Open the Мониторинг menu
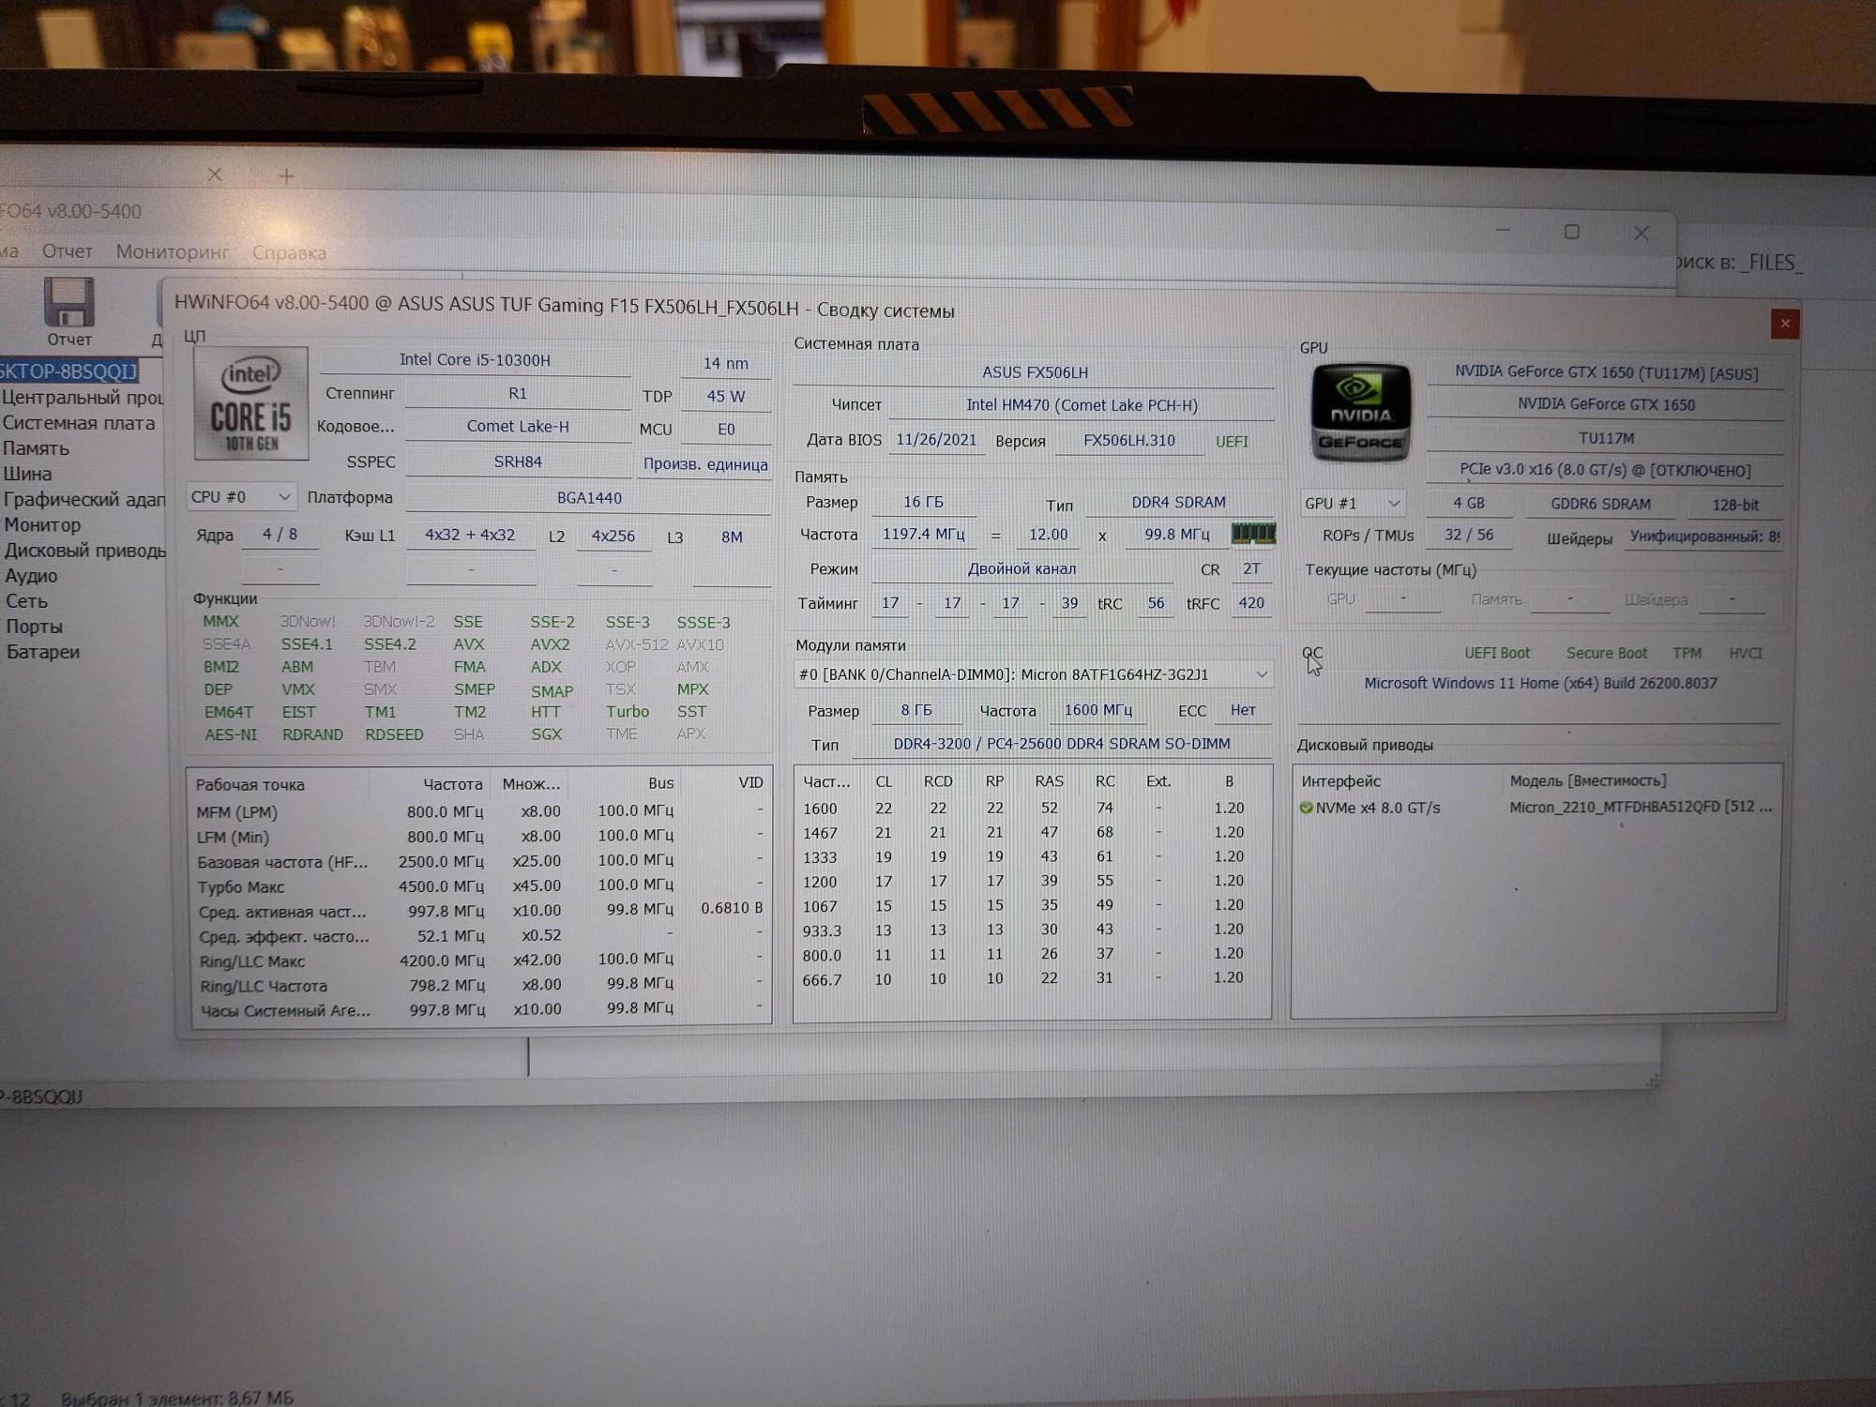The image size is (1876, 1407). pyautogui.click(x=173, y=251)
